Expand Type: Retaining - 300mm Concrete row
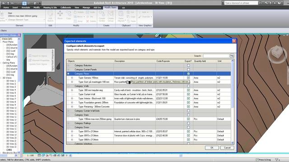 click(x=72, y=107)
